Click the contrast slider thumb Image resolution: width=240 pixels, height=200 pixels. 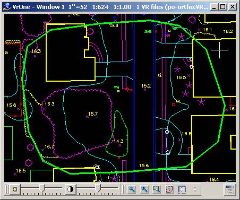pos(98,188)
